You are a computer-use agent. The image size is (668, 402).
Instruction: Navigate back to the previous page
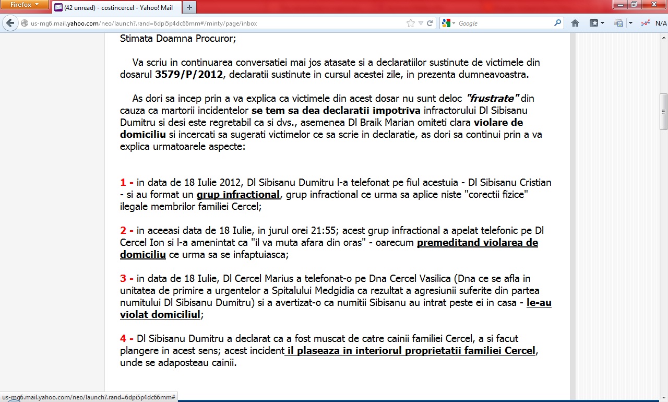(9, 23)
